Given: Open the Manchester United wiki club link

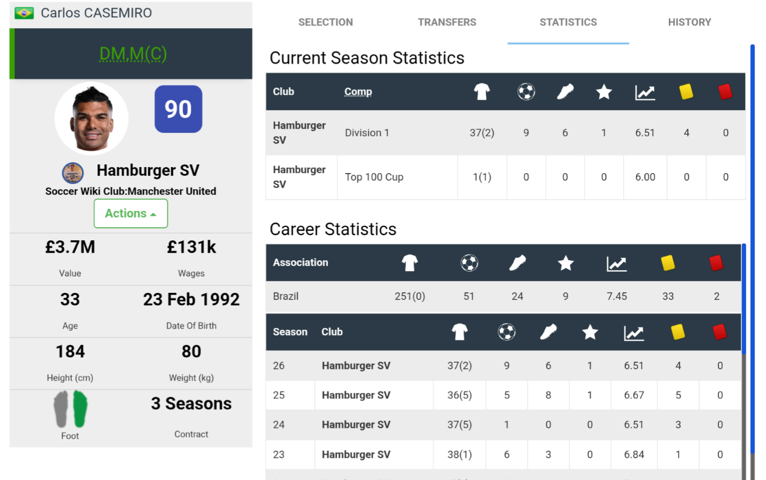Looking at the screenshot, I should (167, 191).
